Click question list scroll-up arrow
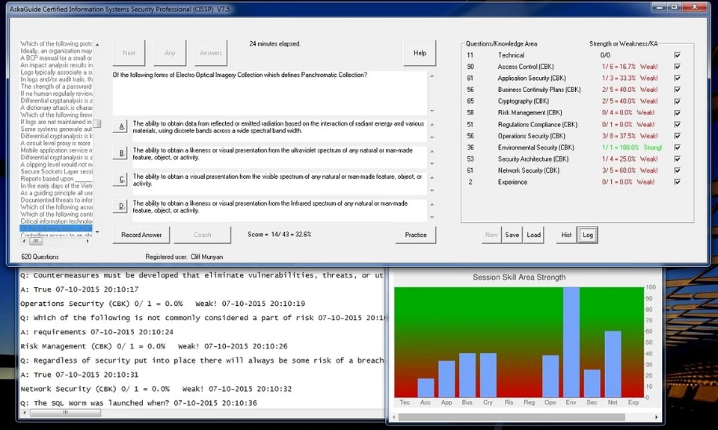Screen dimensions: 718x430 97,44
